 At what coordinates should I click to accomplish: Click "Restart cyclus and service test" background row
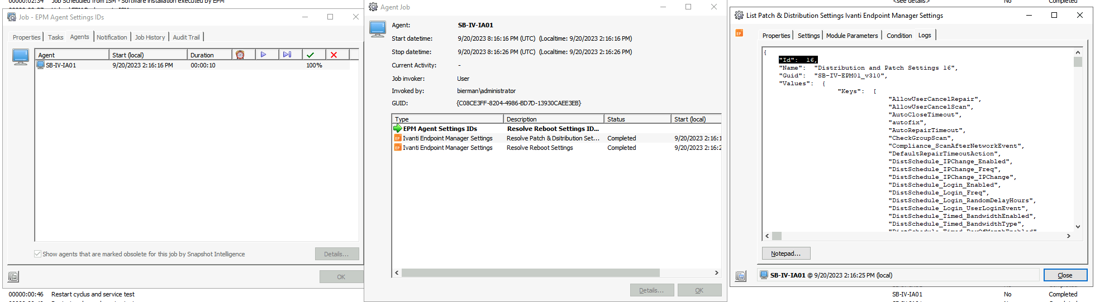pyautogui.click(x=93, y=294)
